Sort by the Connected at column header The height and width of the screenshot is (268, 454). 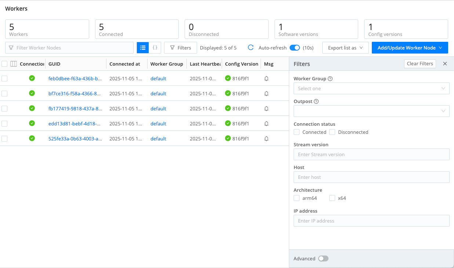coord(125,64)
